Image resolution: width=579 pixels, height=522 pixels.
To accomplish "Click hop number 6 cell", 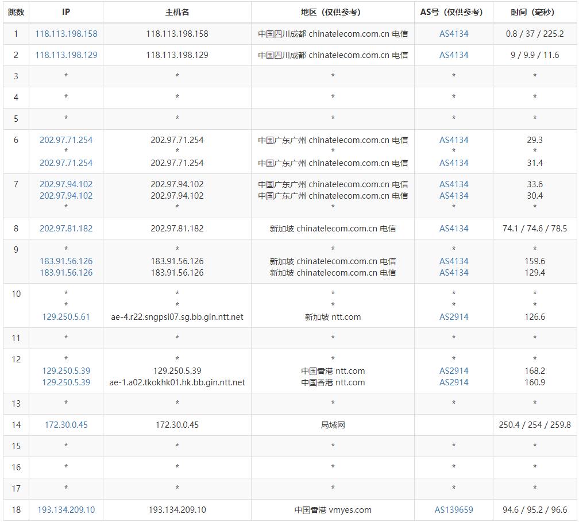I will [16, 152].
